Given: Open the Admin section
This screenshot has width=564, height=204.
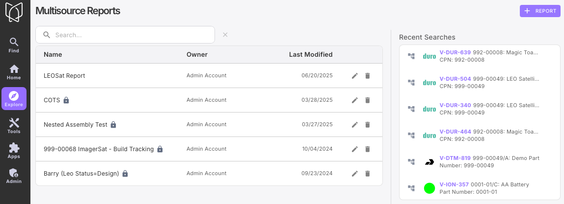Looking at the screenshot, I should [14, 176].
